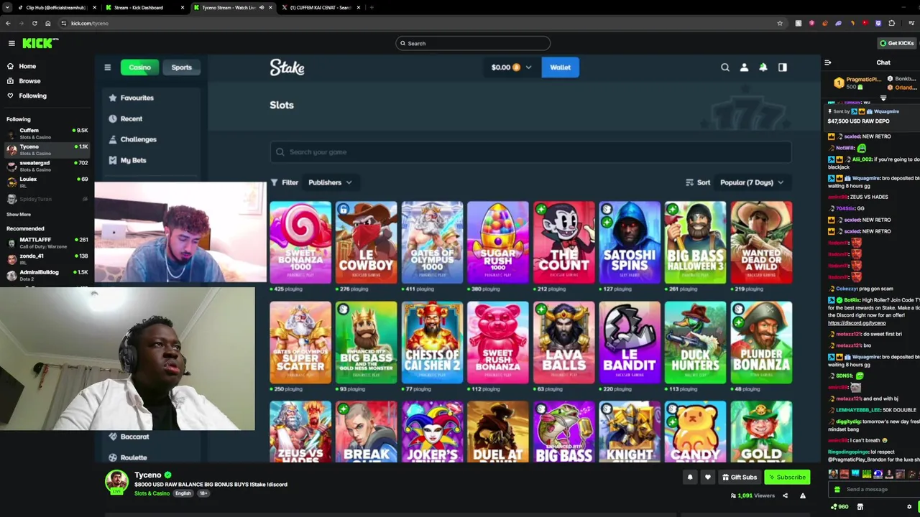Open the Stake user profile icon
This screenshot has height=517, width=920.
point(744,67)
